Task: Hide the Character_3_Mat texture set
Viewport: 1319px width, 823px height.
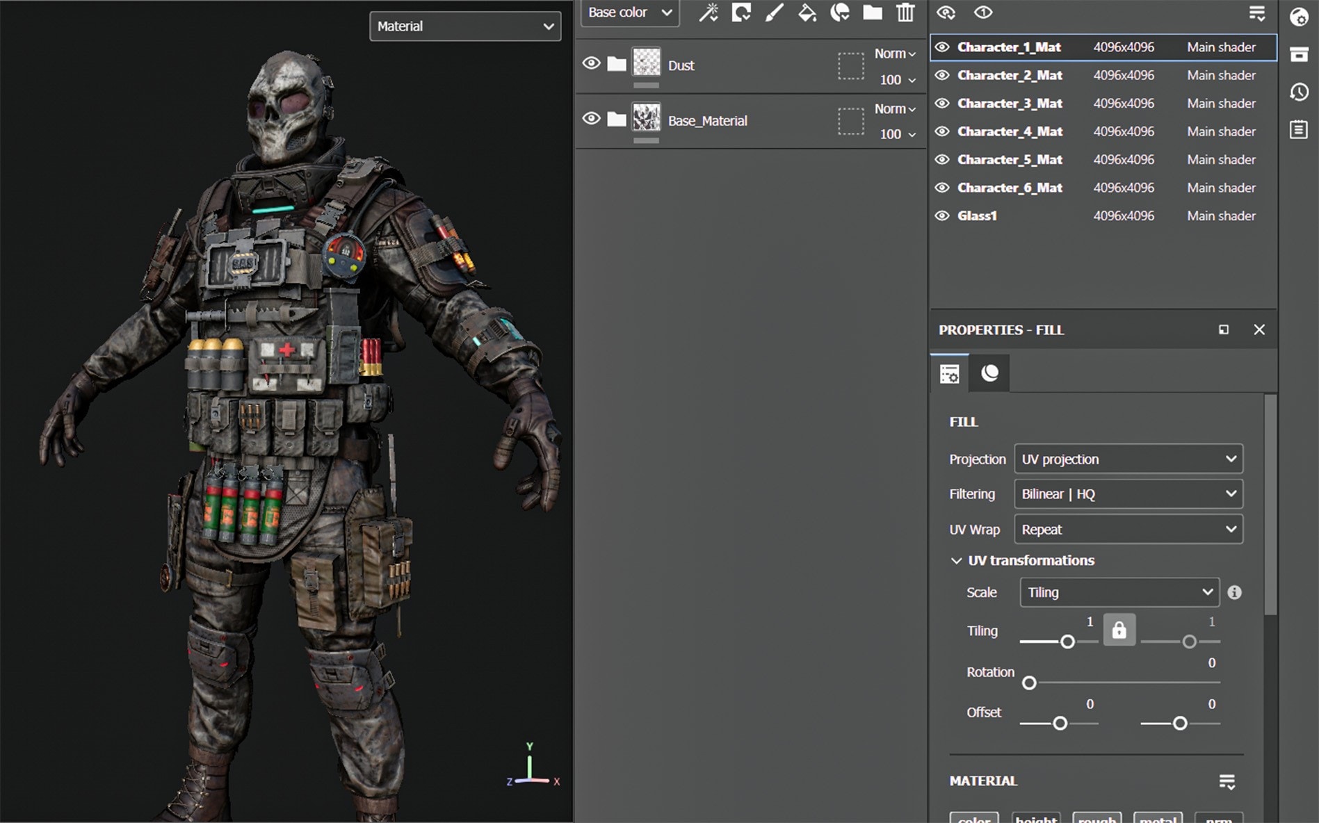Action: point(942,104)
